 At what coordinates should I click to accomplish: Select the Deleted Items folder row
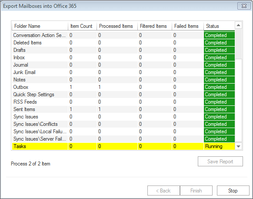pos(123,43)
